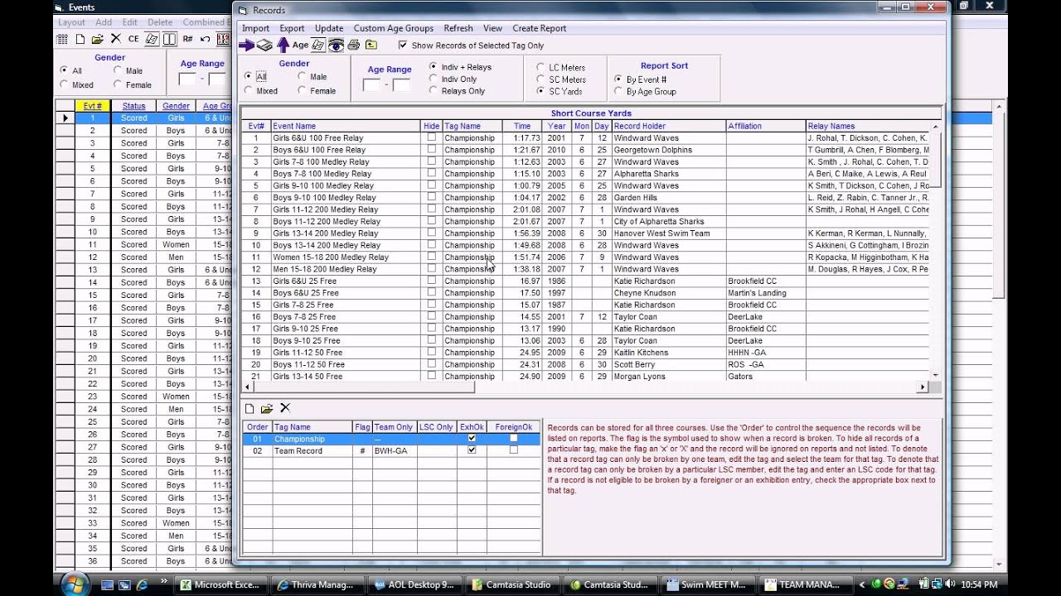Screen dimensions: 1061x596
Task: Click the undo arrow in Events toolbar
Action: [205, 39]
